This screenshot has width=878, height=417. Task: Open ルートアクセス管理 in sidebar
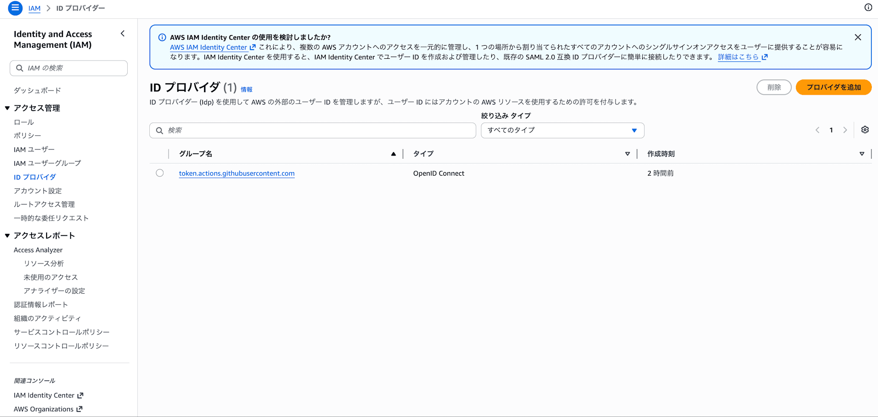[44, 204]
